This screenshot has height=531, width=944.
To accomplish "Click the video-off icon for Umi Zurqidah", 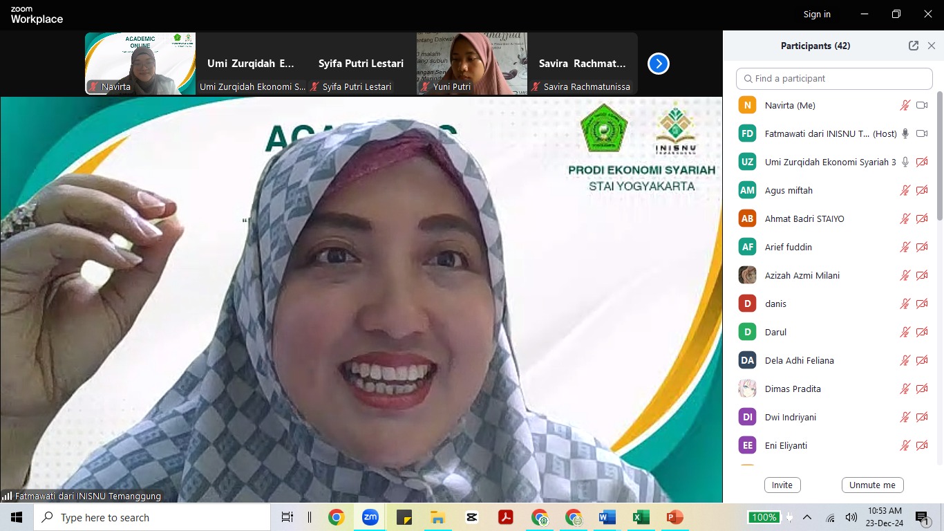I will 921,162.
